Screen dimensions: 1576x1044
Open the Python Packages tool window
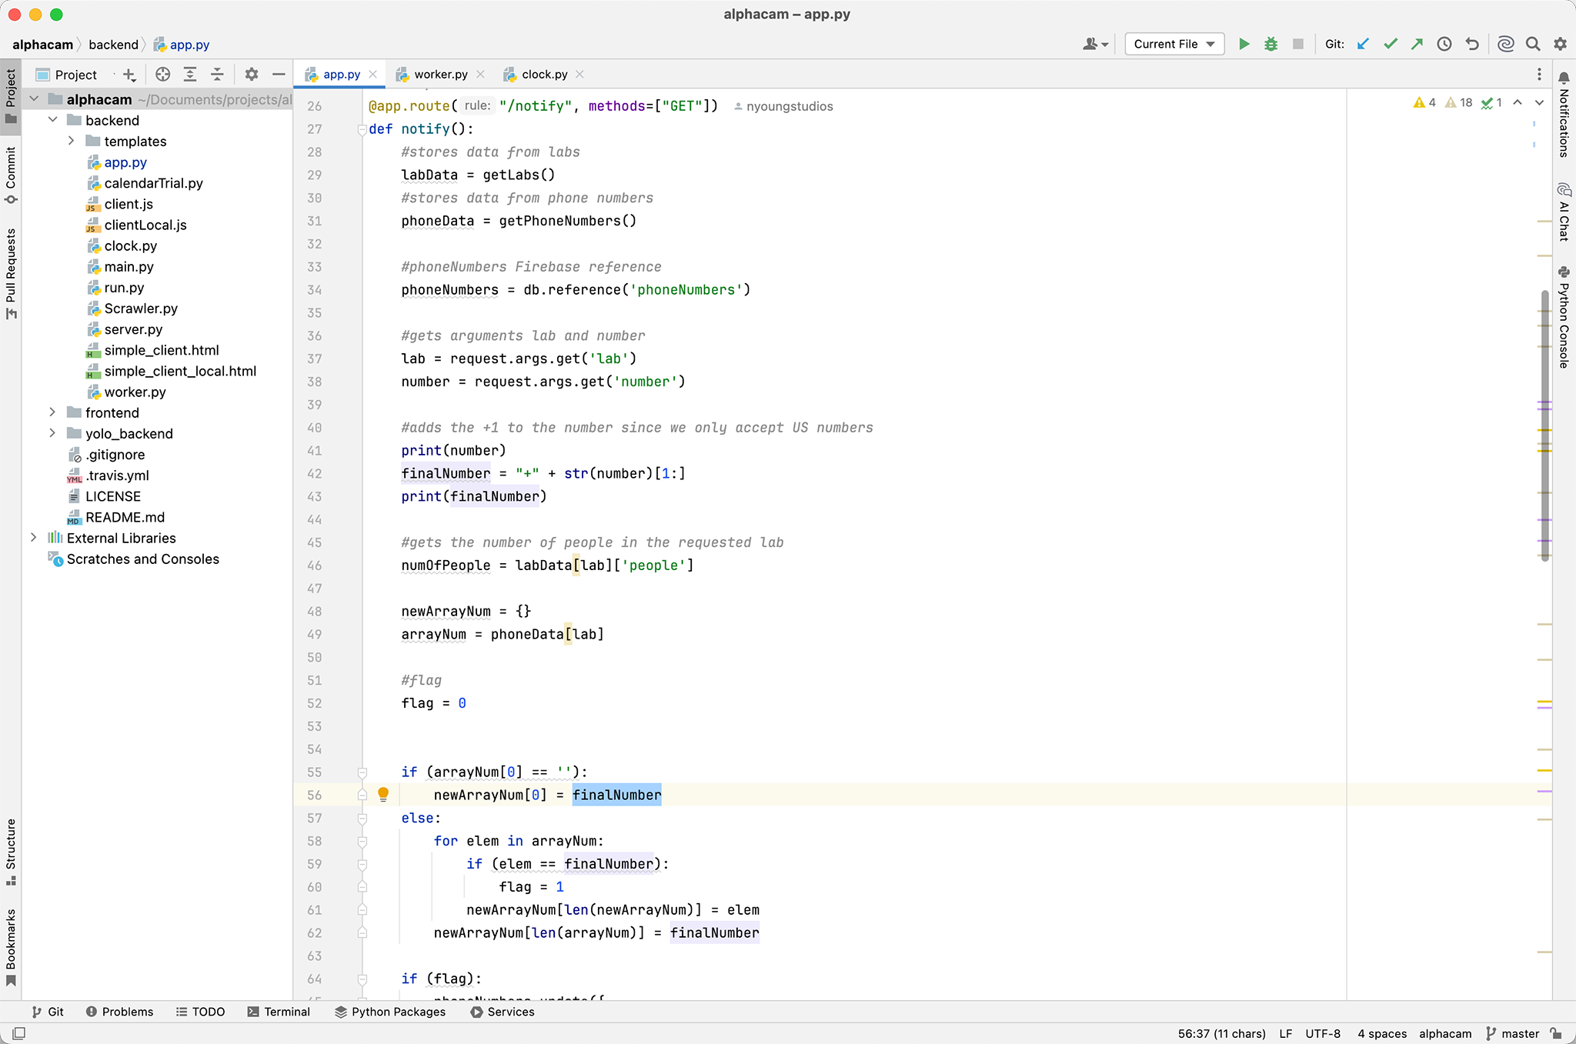[389, 1012]
